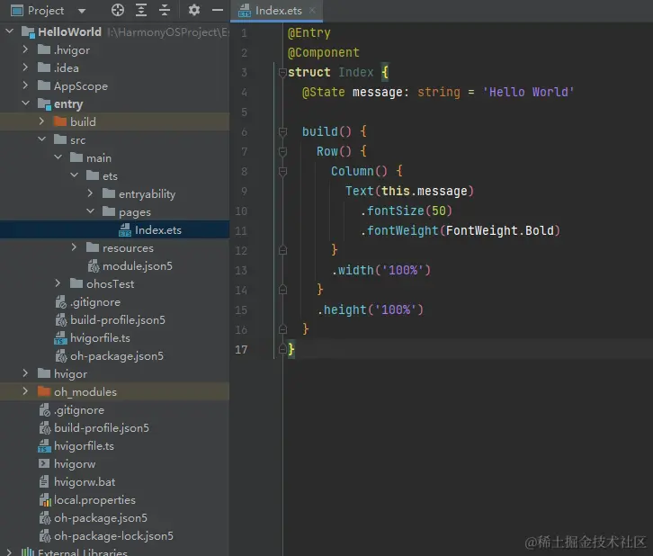Click fold end marker on line 16

[282, 329]
